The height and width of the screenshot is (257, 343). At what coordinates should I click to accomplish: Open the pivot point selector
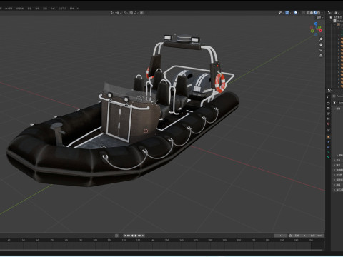click(x=126, y=13)
